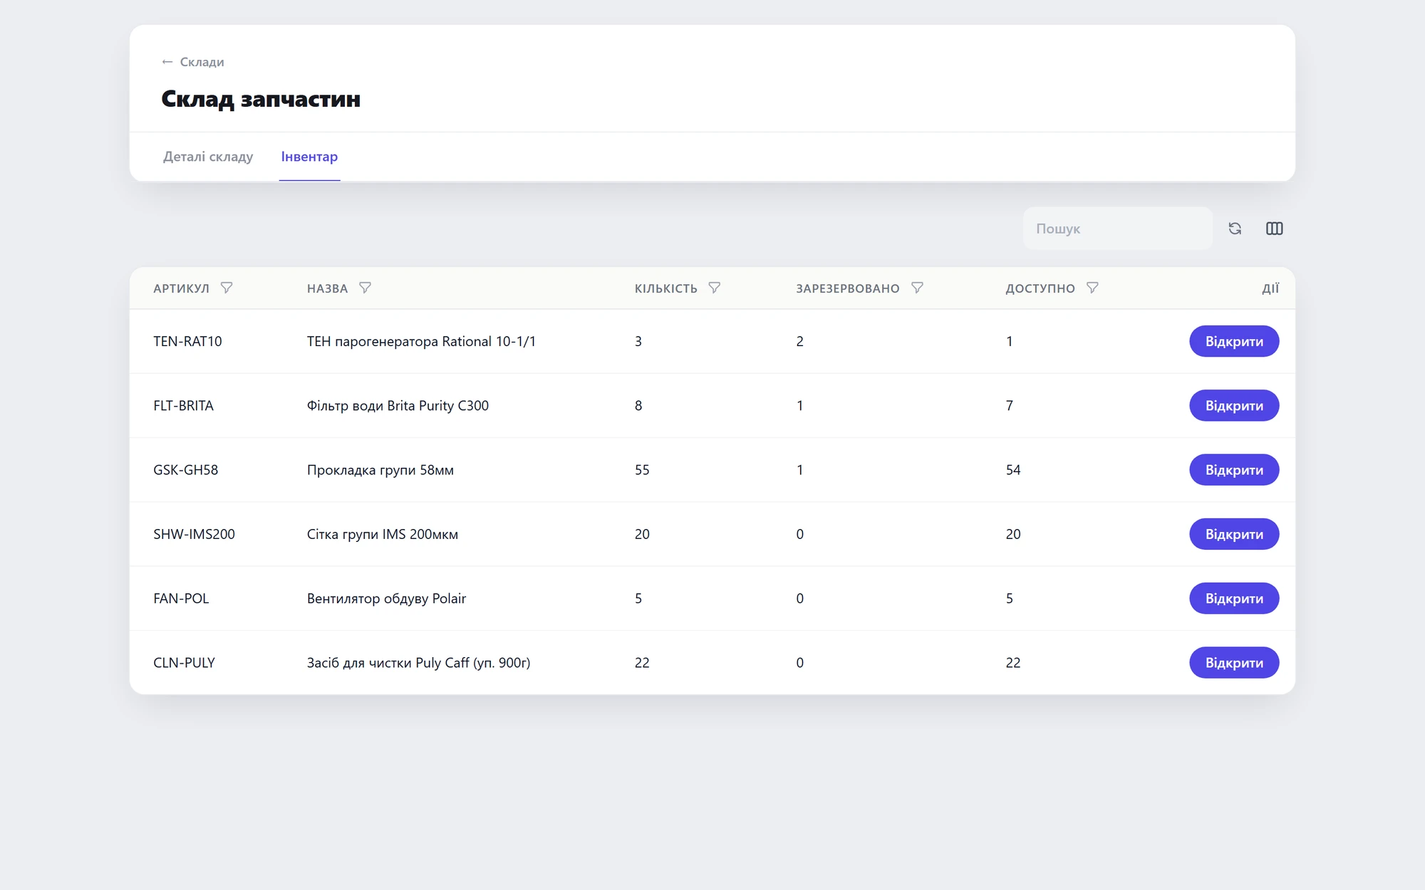Open SHW-IMS200 item using Відкрити
The height and width of the screenshot is (890, 1425).
point(1234,534)
